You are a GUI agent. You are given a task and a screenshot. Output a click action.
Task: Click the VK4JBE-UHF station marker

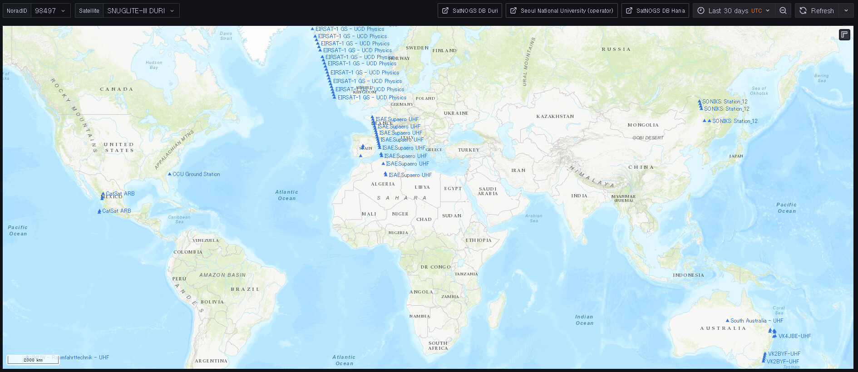point(774,336)
